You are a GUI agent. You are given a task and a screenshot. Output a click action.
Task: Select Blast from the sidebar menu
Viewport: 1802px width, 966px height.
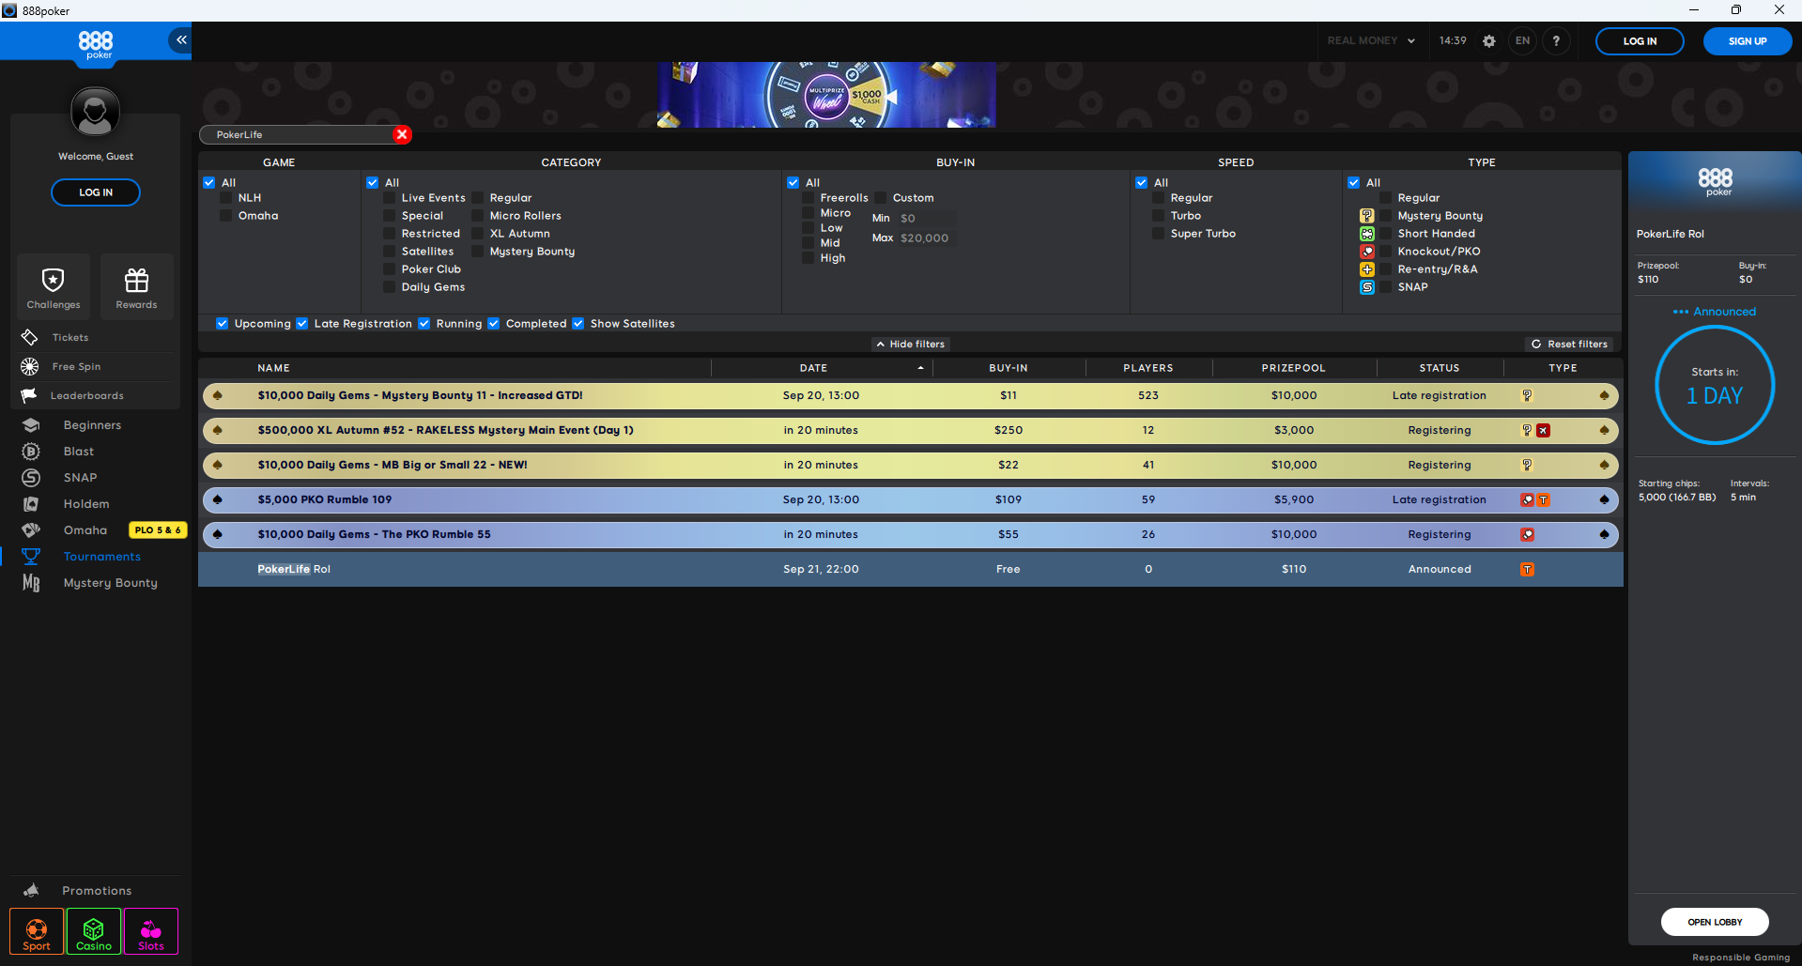tap(79, 452)
